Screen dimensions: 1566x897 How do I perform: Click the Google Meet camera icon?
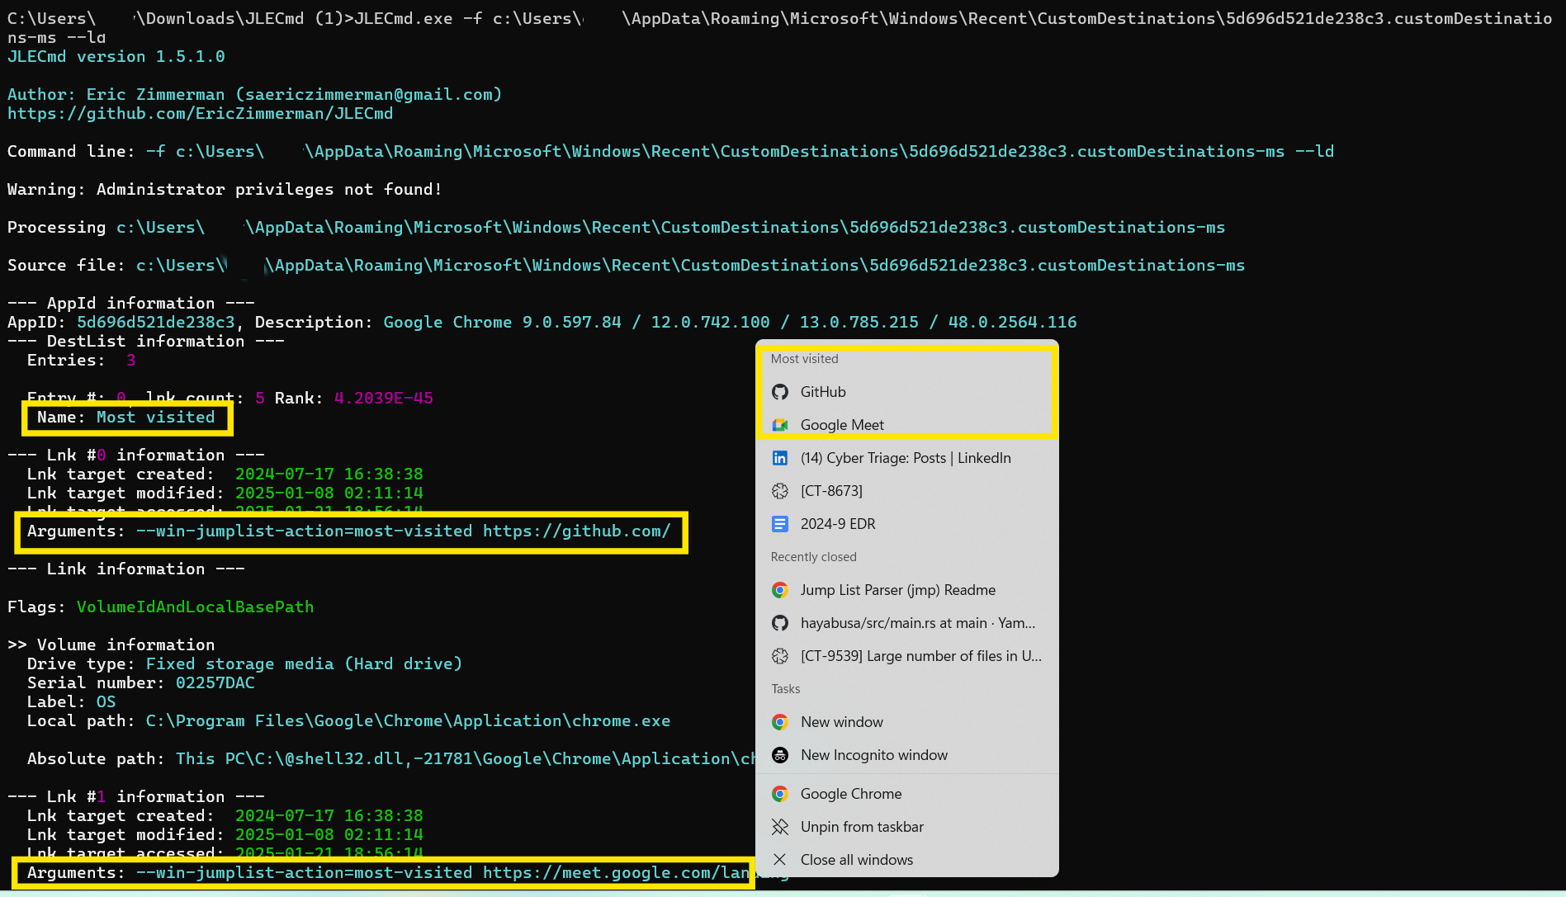coord(780,425)
